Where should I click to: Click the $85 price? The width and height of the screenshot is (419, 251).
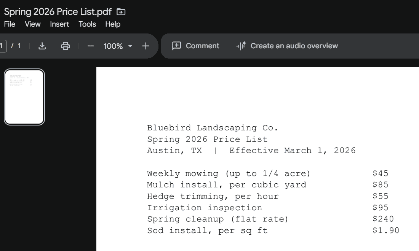(x=381, y=185)
